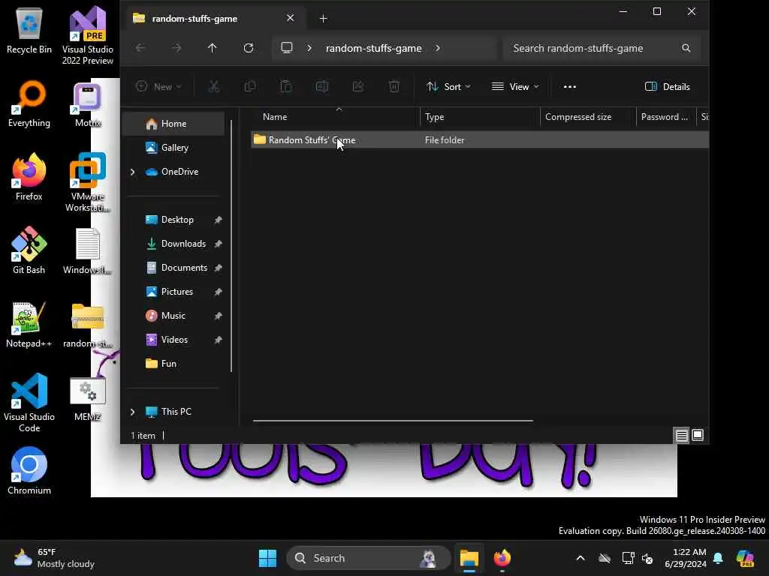The image size is (769, 576).
Task: Select the Notepad++ desktop icon
Action: (x=29, y=324)
